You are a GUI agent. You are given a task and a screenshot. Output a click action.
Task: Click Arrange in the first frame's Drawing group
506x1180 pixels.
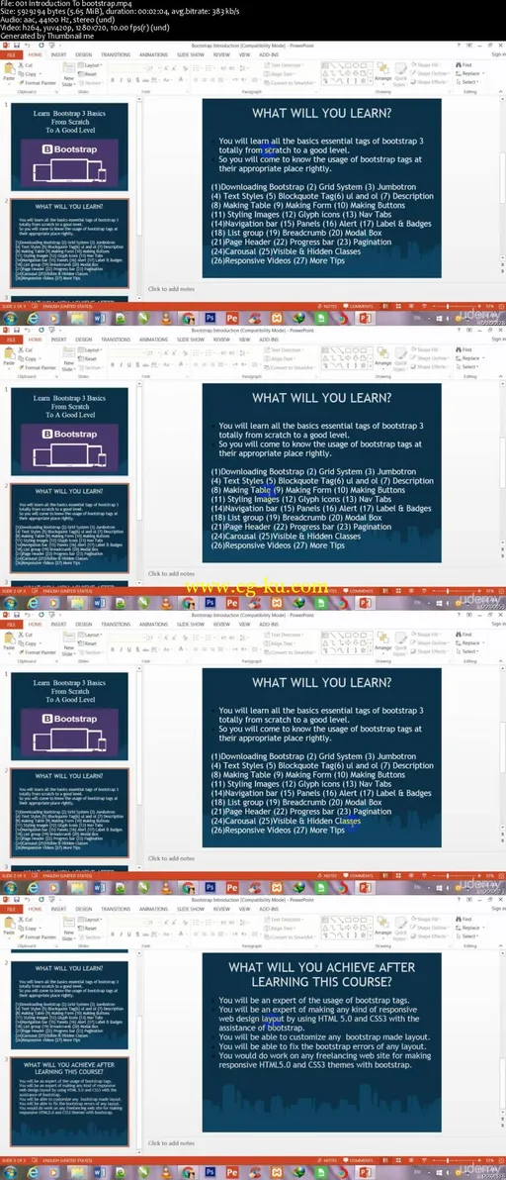pyautogui.click(x=382, y=75)
